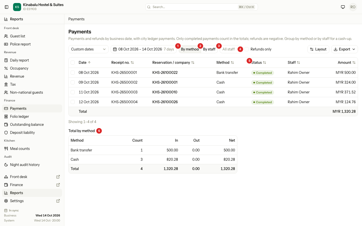Open reservation KHS-26100010 link
The height and width of the screenshot is (226, 362).
165,92
